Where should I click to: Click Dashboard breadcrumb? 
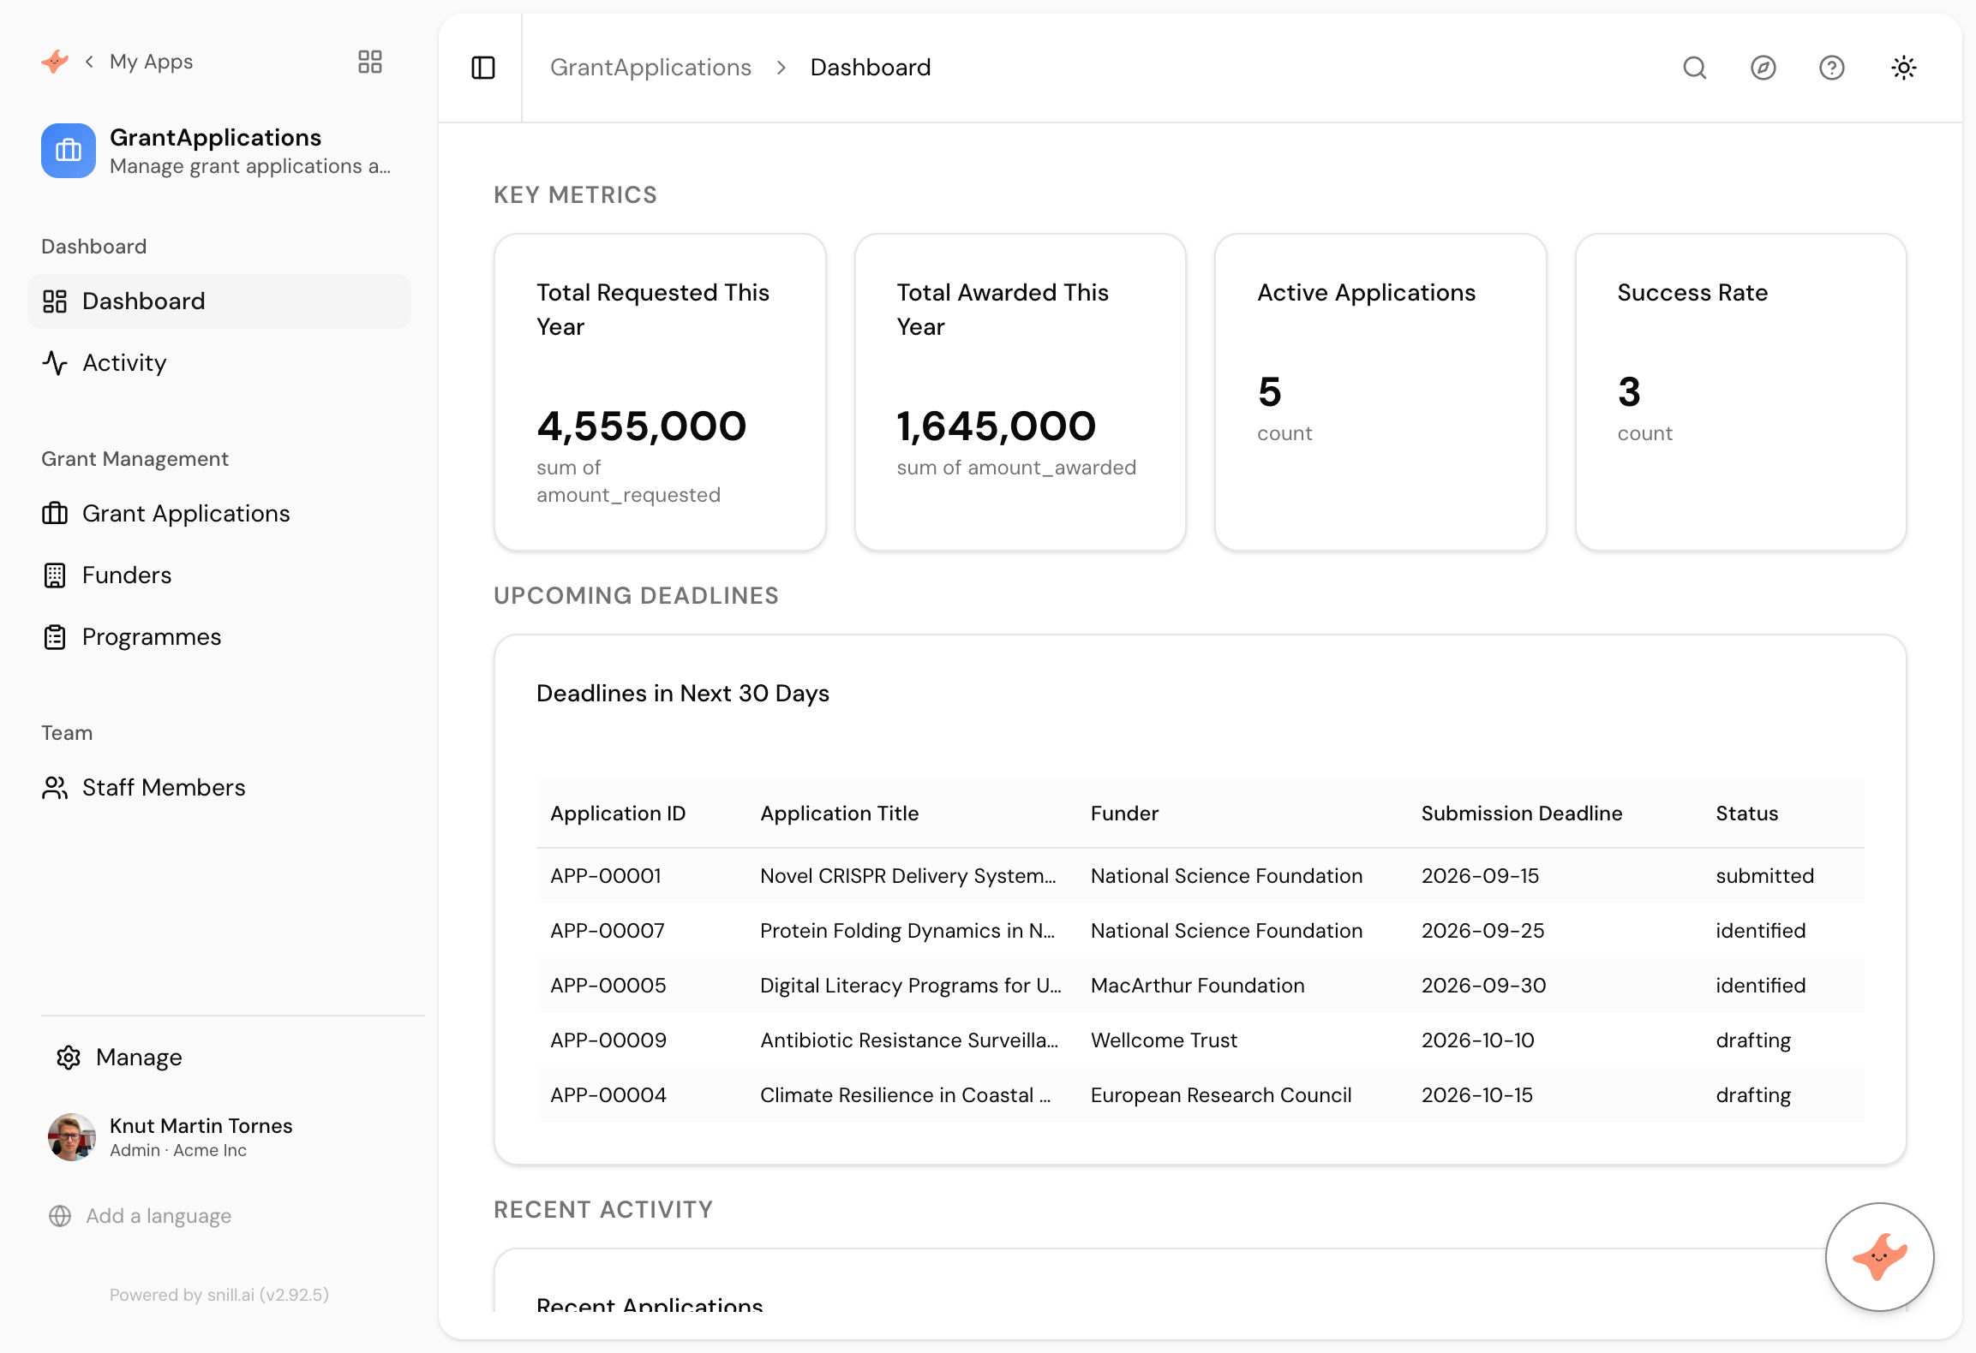(871, 68)
